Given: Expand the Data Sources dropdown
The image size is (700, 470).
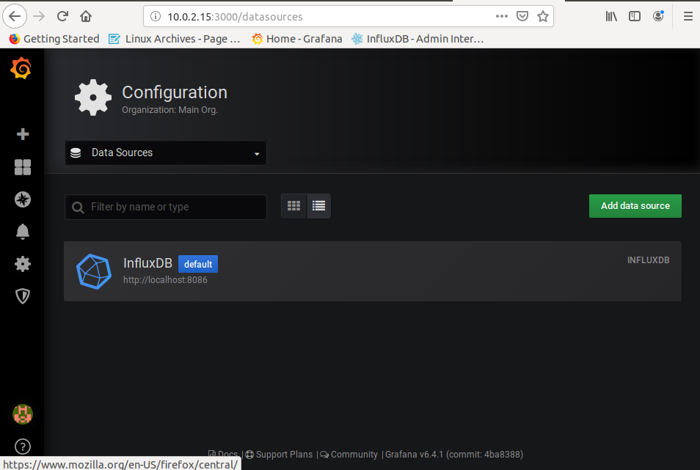Looking at the screenshot, I should (166, 153).
